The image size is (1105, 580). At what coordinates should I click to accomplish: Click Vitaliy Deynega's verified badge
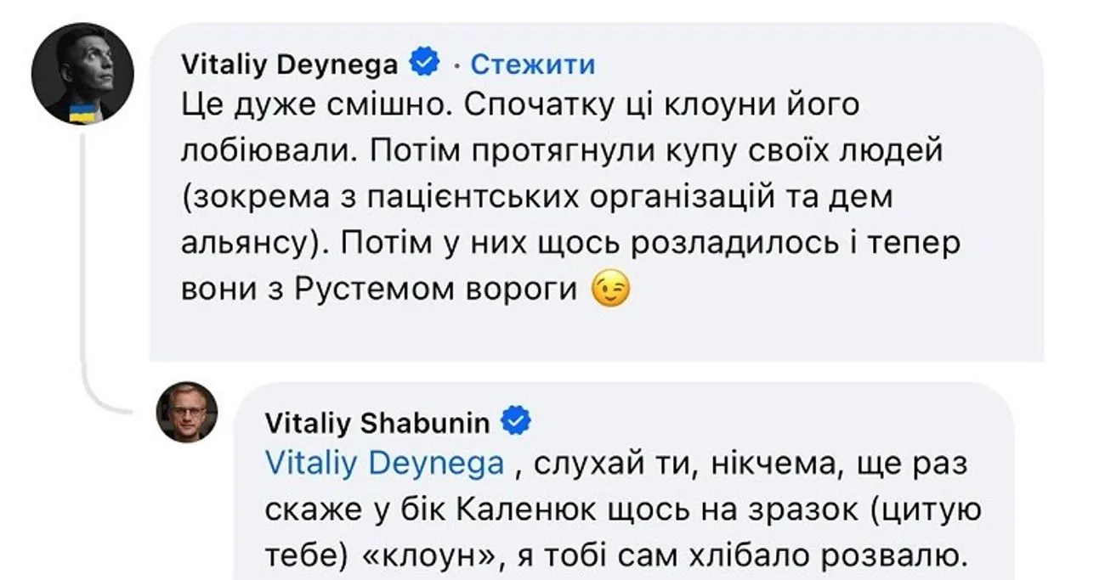pos(425,63)
